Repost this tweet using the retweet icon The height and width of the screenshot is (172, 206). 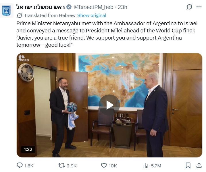61,165
